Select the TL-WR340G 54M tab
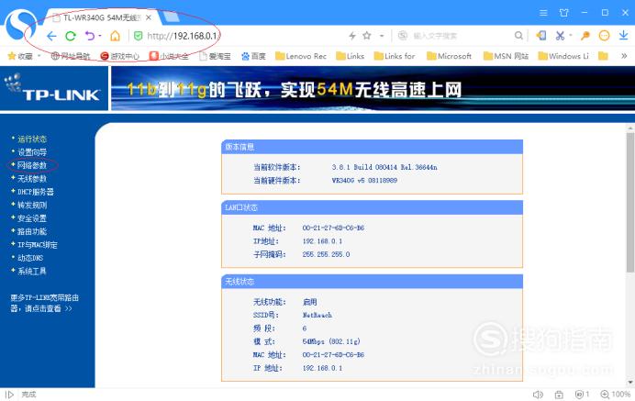635x401 pixels. click(x=100, y=17)
